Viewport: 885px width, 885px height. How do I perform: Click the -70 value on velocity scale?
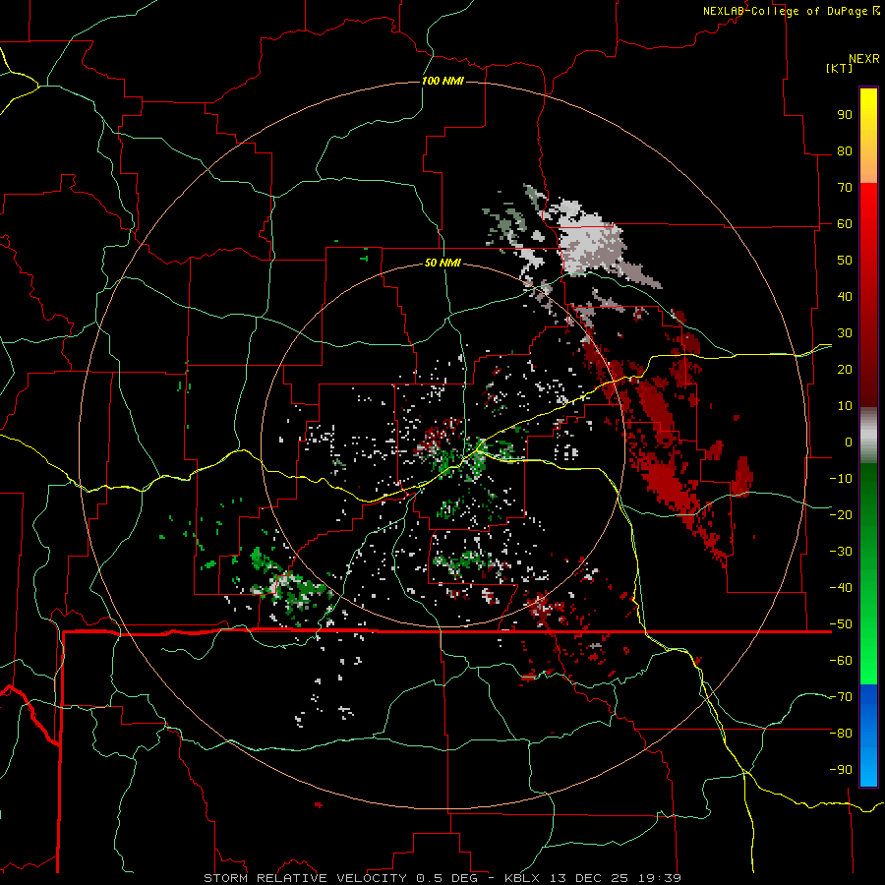click(841, 697)
